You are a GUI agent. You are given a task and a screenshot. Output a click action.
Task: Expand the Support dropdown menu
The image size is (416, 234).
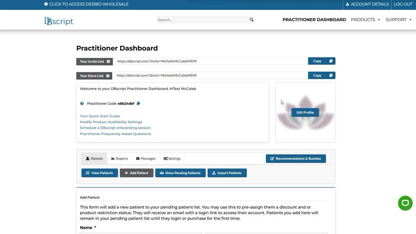pyautogui.click(x=399, y=20)
